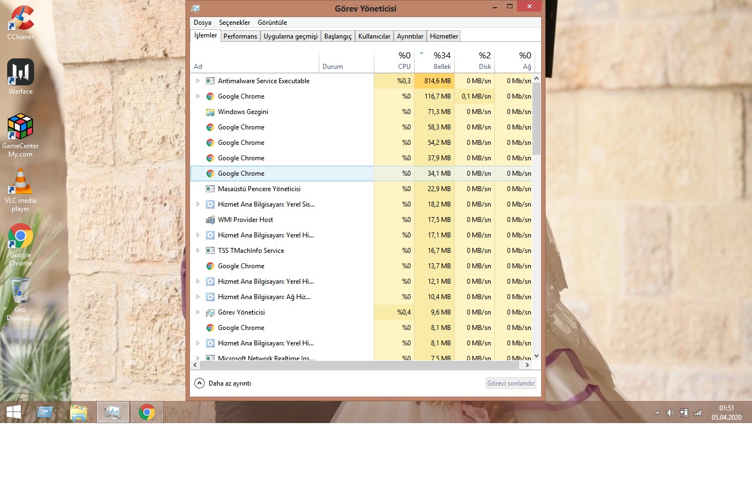Screen dimensions: 752x498
Task: Select the Masaüstü Pencere Yöneticisi row
Action: click(361, 189)
